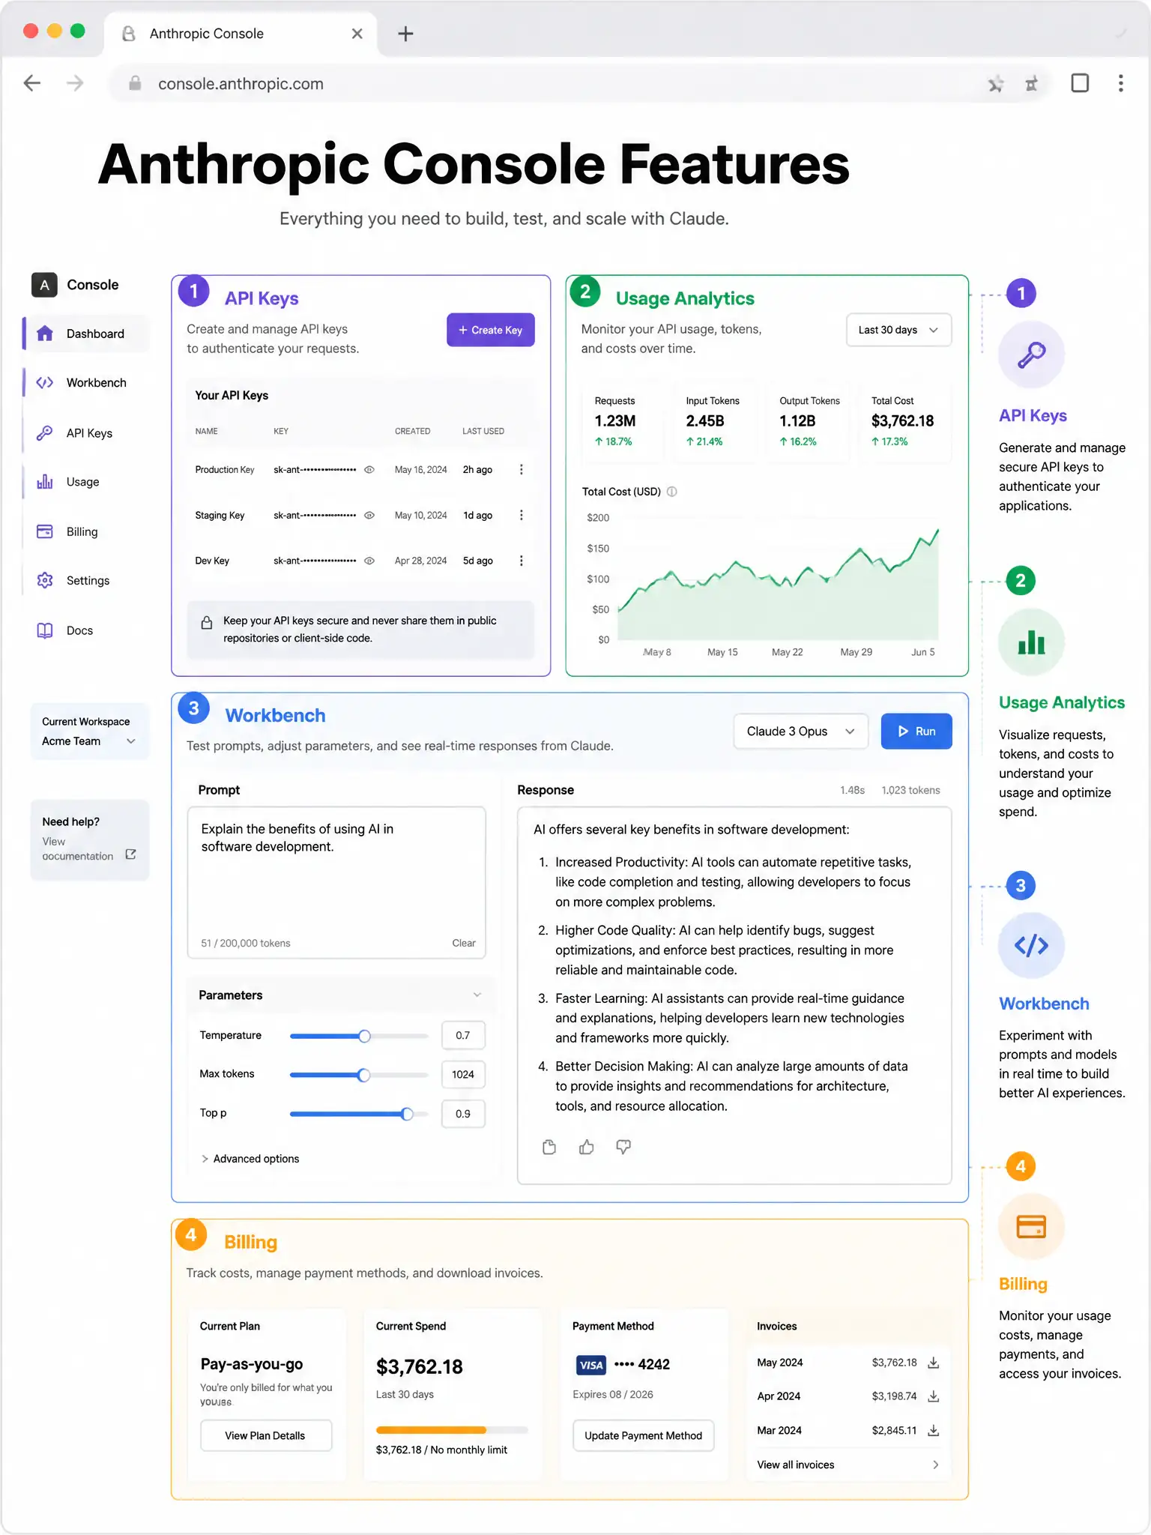Open Workbench from the sidebar

coord(87,383)
